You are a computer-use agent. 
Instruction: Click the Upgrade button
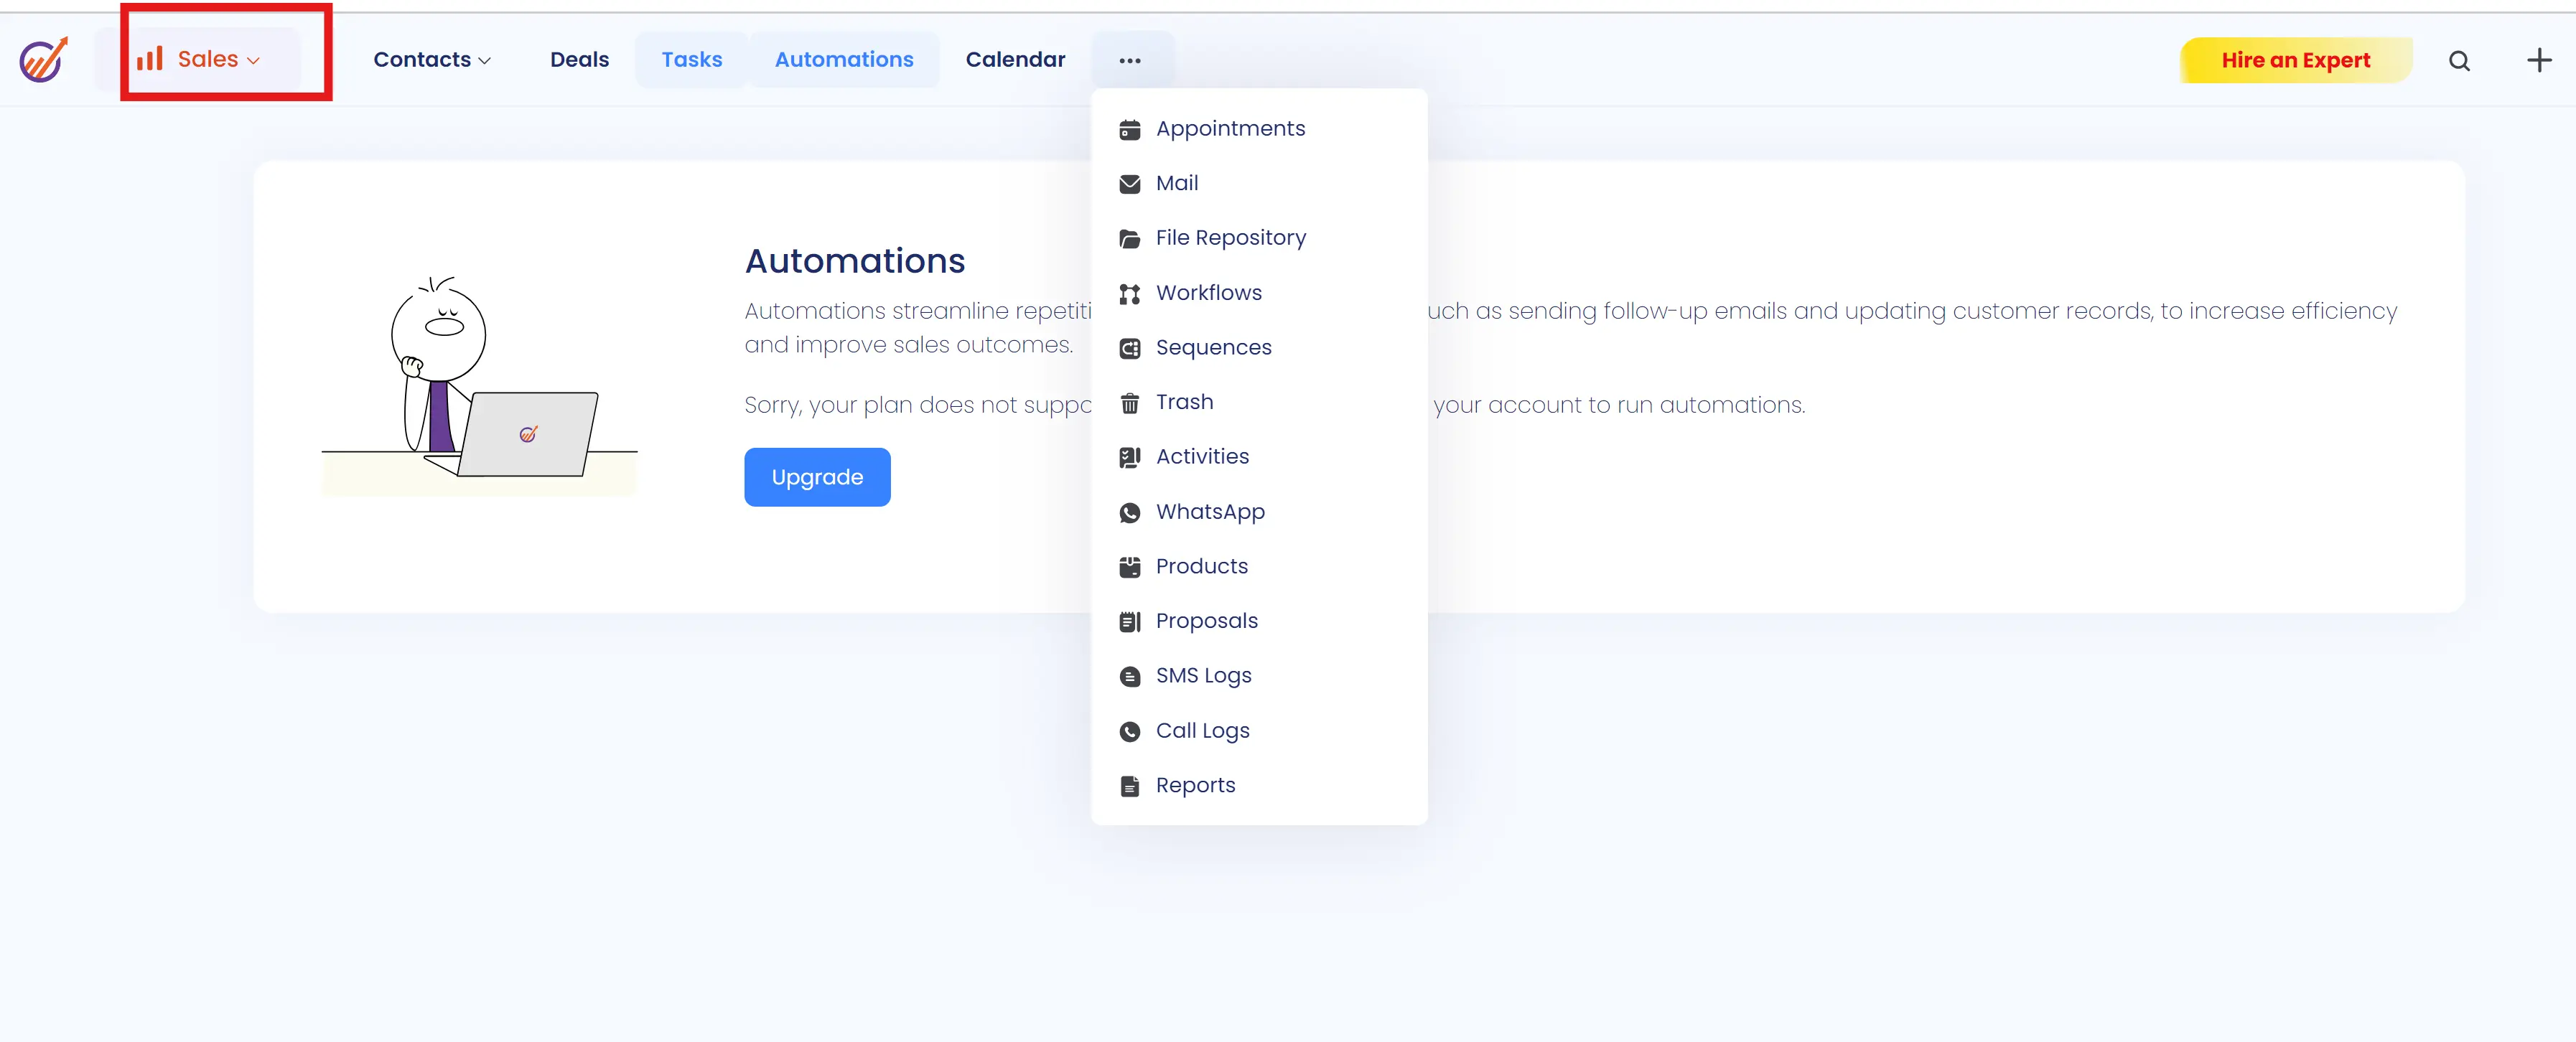[816, 477]
